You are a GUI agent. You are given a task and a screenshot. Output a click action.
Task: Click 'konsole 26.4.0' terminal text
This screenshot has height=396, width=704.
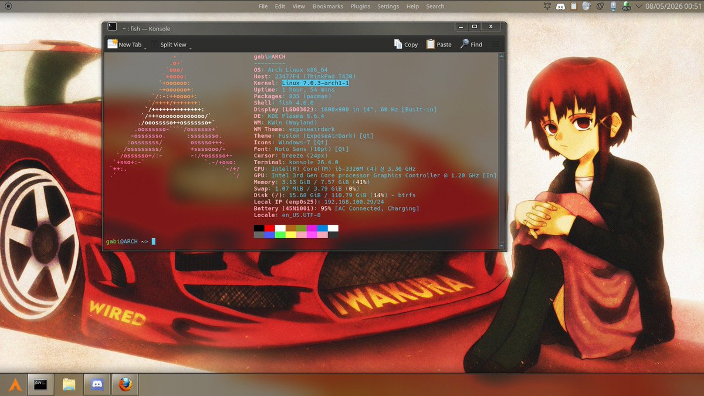pos(313,162)
